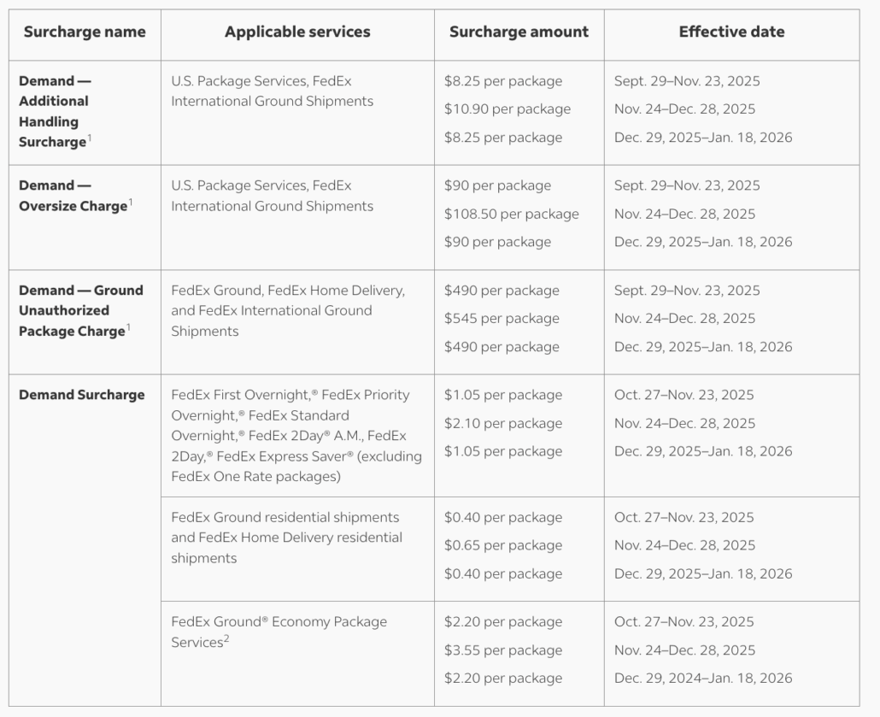Image resolution: width=880 pixels, height=717 pixels.
Task: Click the $10.90 per package amount
Action: tap(507, 109)
